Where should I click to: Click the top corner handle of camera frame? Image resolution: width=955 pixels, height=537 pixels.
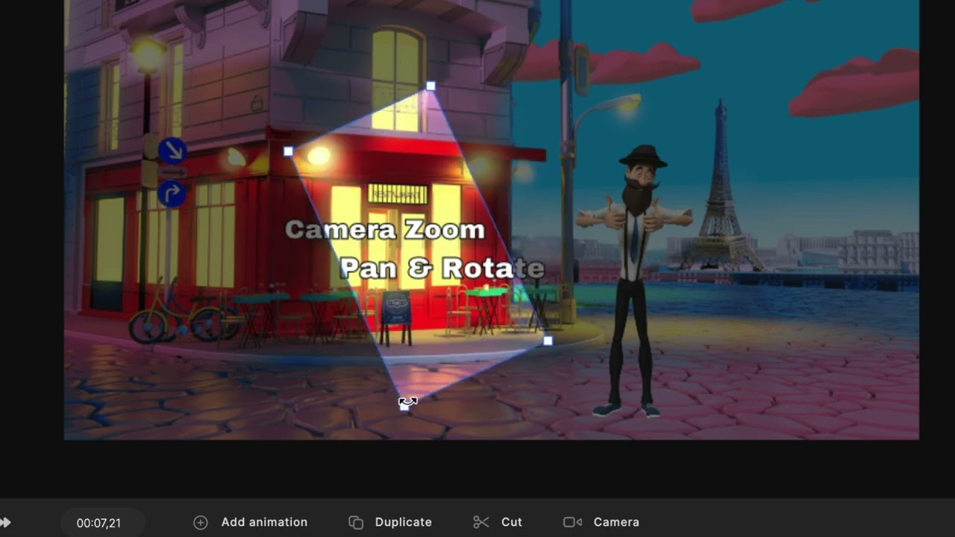click(x=430, y=87)
